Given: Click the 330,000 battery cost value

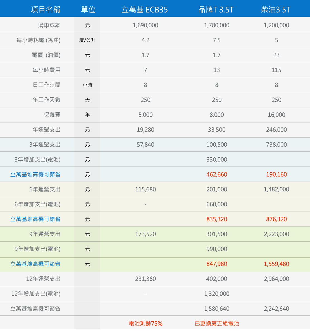Looking at the screenshot, I should 217,160.
